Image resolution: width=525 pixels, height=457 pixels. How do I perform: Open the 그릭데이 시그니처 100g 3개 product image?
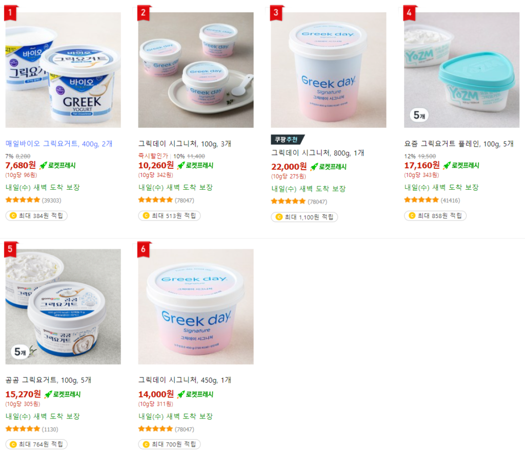pos(196,70)
